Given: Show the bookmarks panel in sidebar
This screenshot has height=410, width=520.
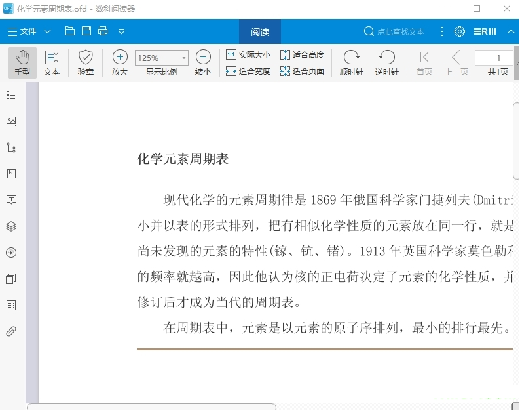Looking at the screenshot, I should coord(11,174).
